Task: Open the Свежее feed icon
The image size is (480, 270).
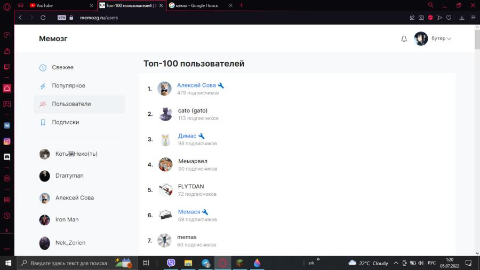Action: tap(43, 68)
